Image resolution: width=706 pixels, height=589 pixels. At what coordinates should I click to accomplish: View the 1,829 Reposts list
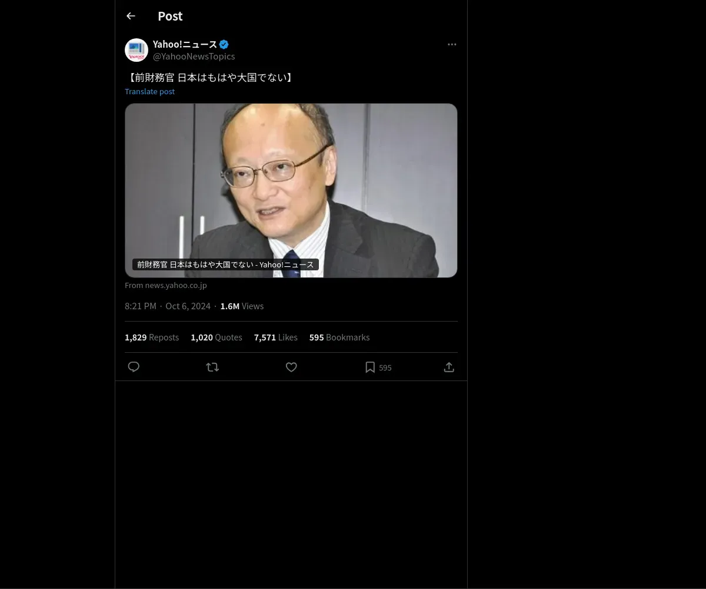(152, 337)
